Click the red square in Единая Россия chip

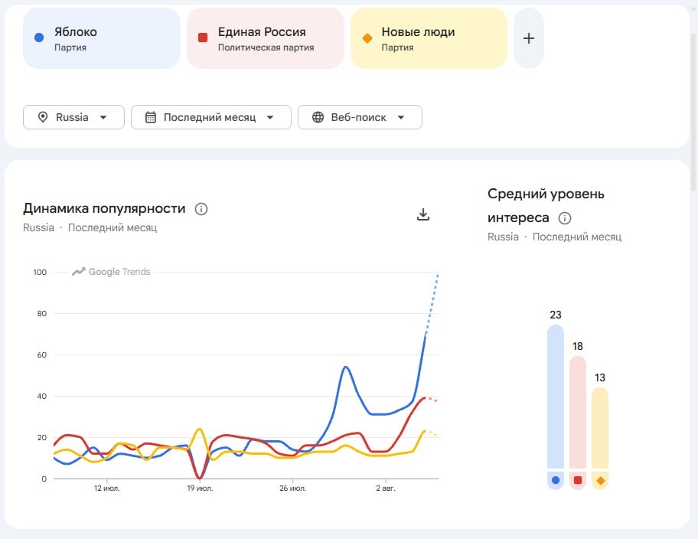click(x=203, y=38)
